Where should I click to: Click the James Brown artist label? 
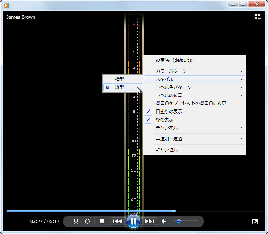21,17
